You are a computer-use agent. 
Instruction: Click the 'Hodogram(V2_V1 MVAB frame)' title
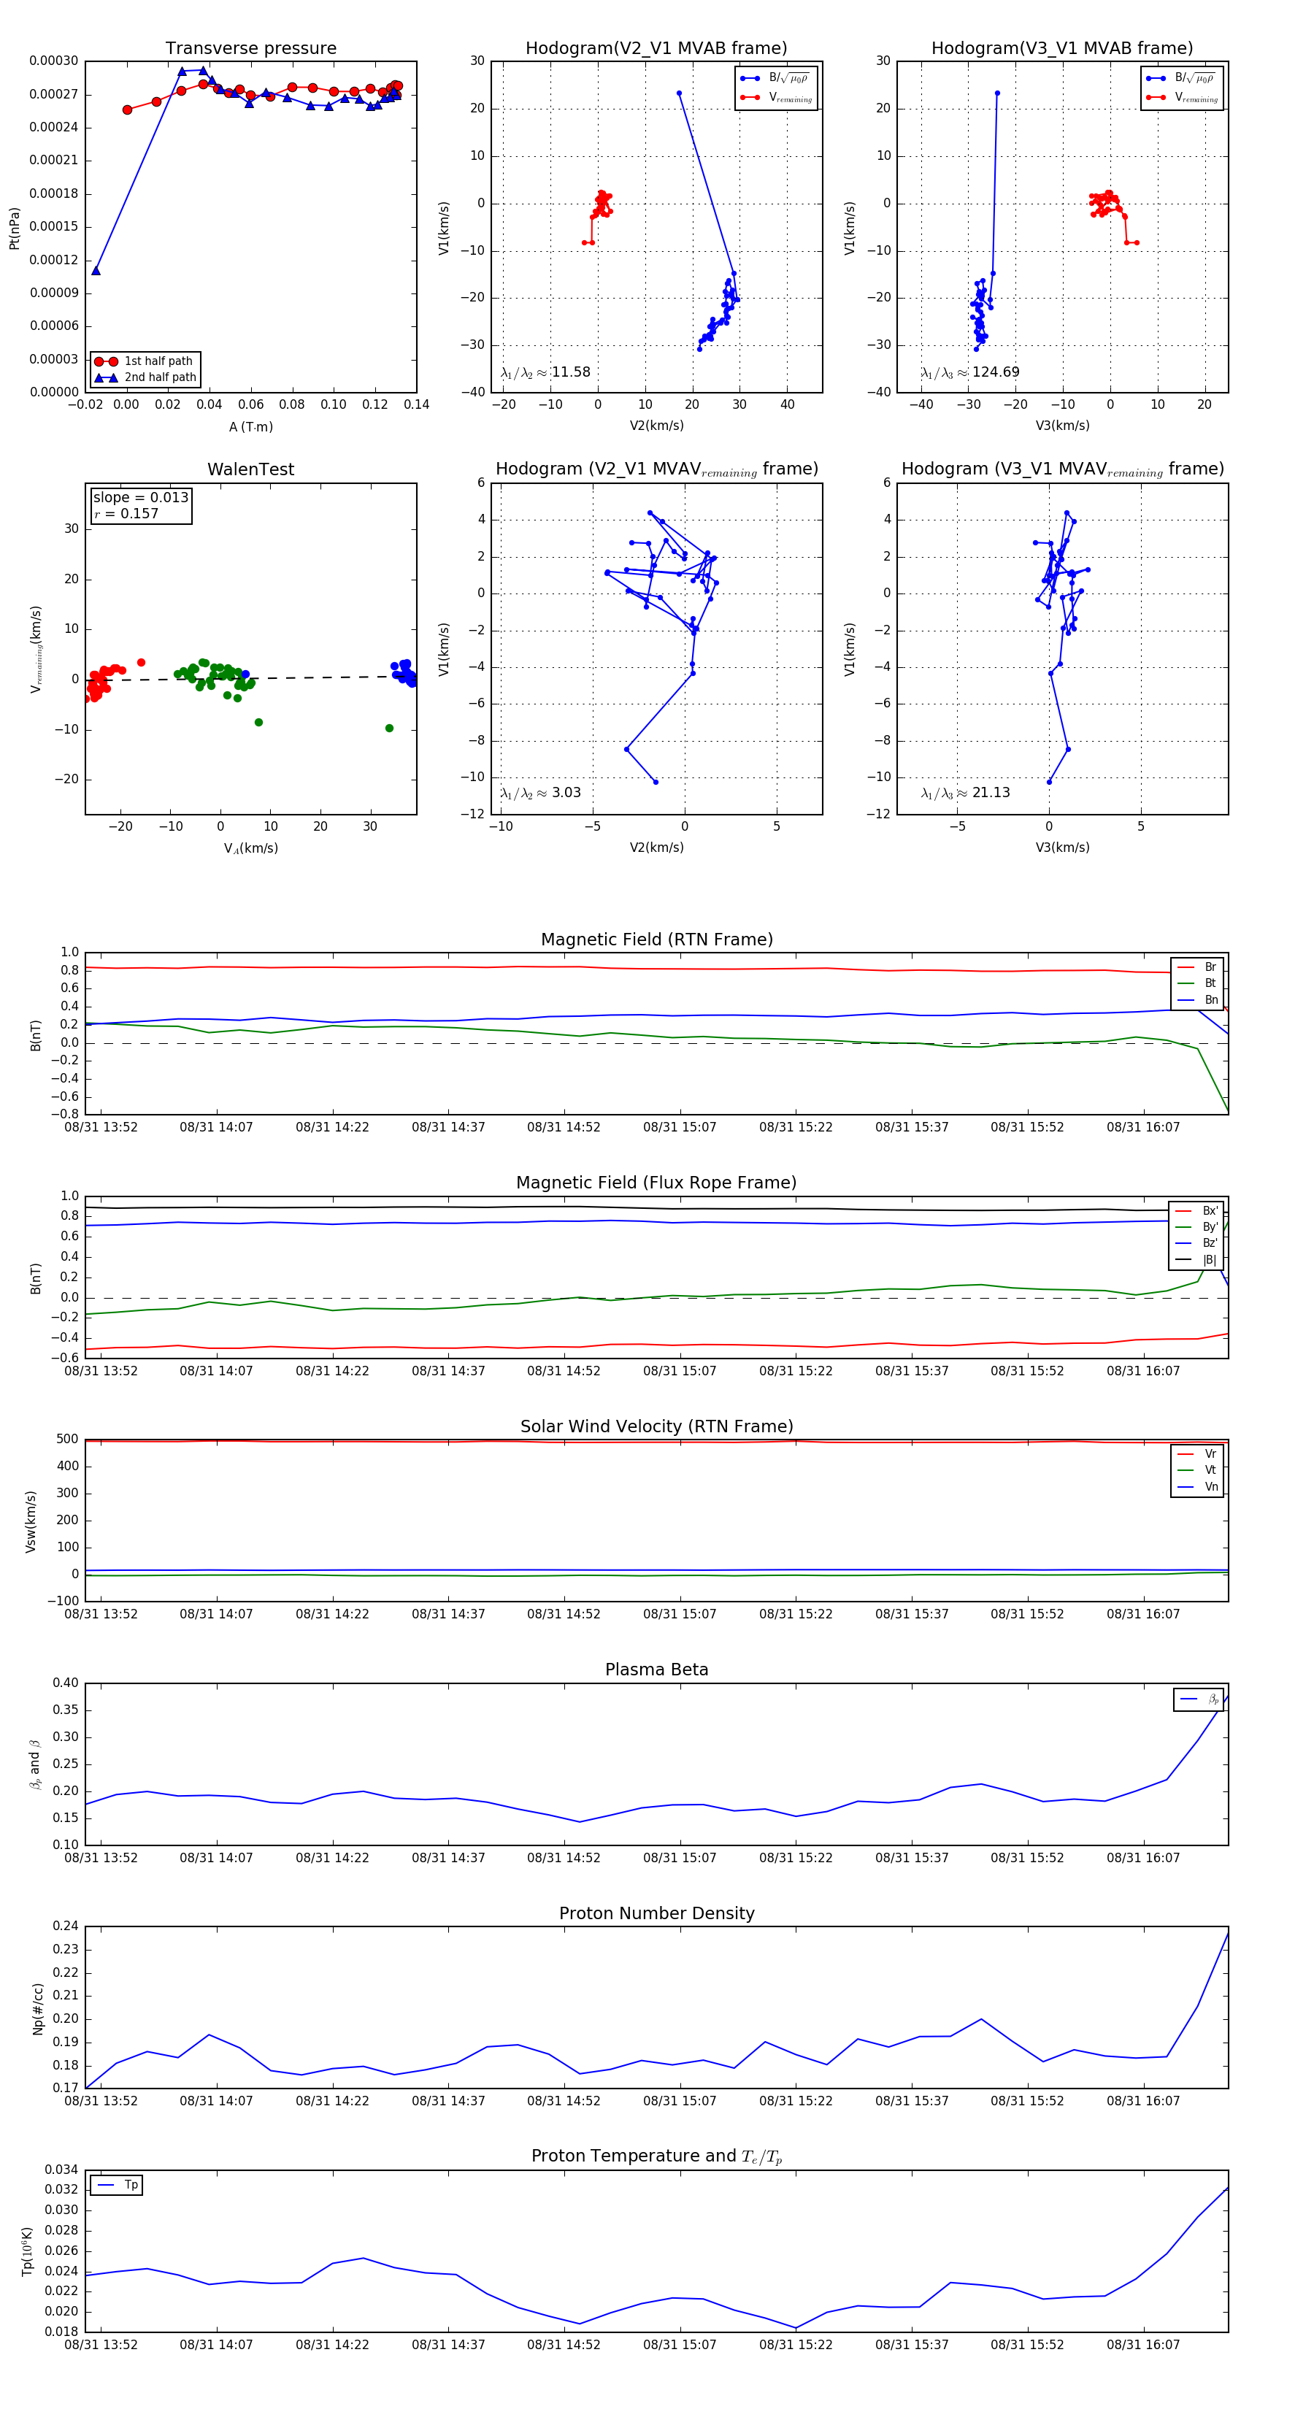[656, 49]
